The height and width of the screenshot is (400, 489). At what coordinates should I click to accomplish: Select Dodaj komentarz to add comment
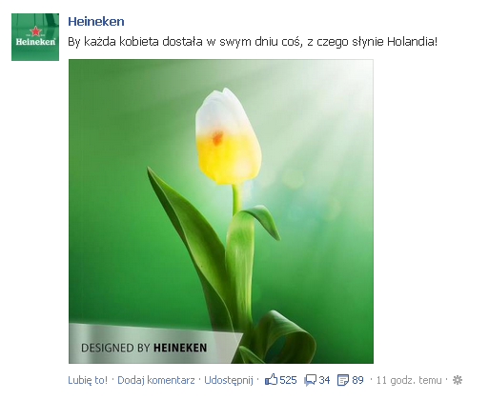[x=156, y=380]
